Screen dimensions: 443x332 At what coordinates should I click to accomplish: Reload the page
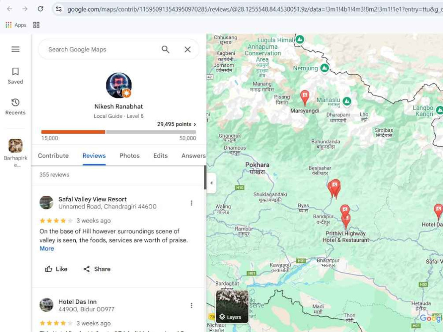[x=40, y=9]
